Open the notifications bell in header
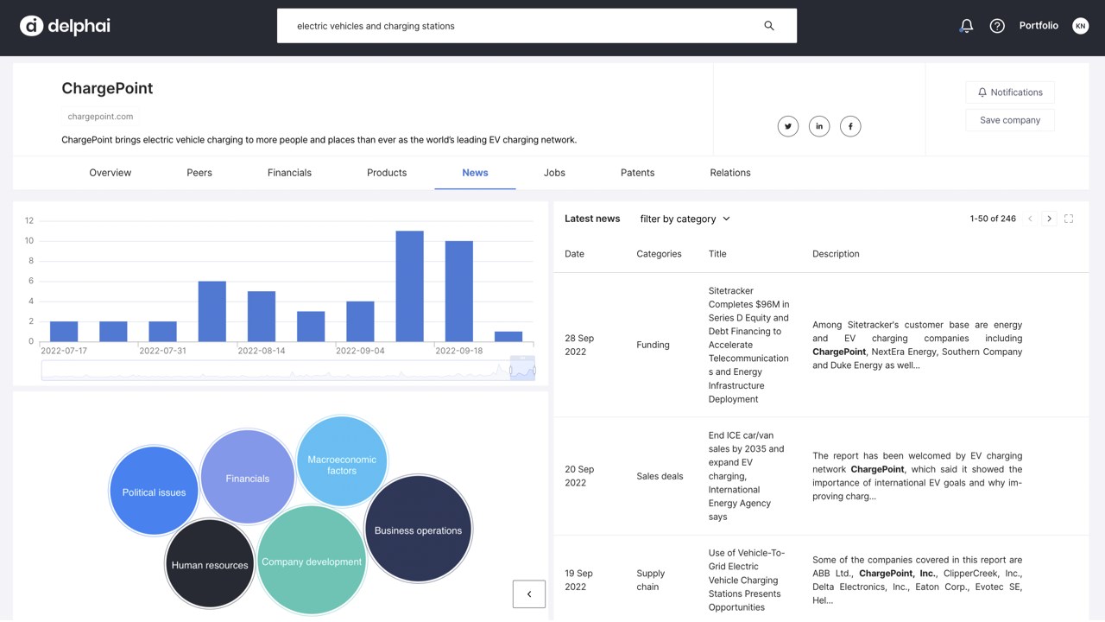The image size is (1105, 622). [x=967, y=26]
